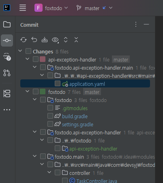Check the foxtodo.api-exception-handler.main checkbox
The height and width of the screenshot is (183, 163).
pyautogui.click(x=43, y=67)
